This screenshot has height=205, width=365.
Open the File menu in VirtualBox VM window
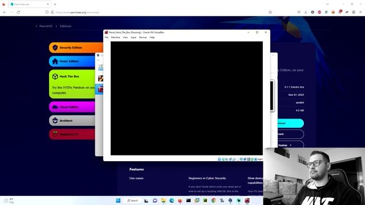[x=107, y=38]
